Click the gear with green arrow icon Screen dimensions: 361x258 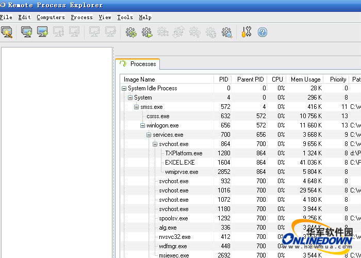(147, 33)
